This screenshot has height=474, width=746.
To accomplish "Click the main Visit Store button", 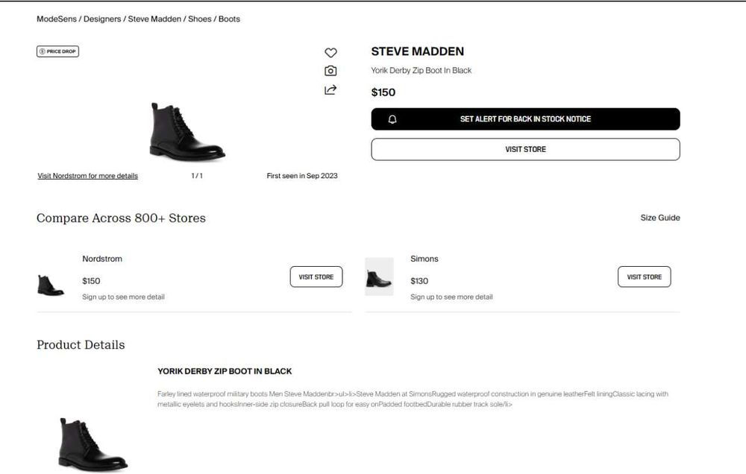I will [x=525, y=149].
